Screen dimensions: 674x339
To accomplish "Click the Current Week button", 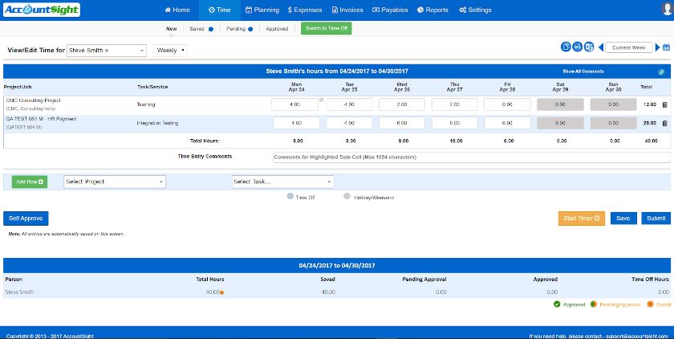I will tap(629, 47).
